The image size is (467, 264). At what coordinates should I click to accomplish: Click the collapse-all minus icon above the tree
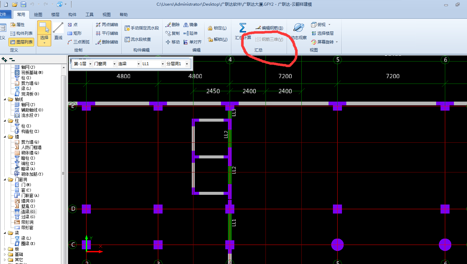12,59
